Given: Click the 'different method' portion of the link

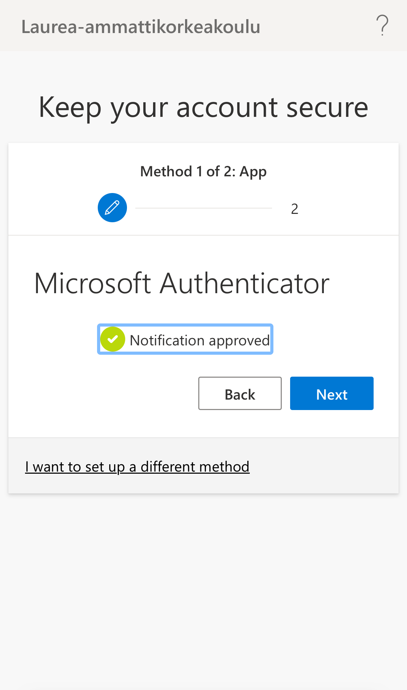Looking at the screenshot, I should pos(195,467).
